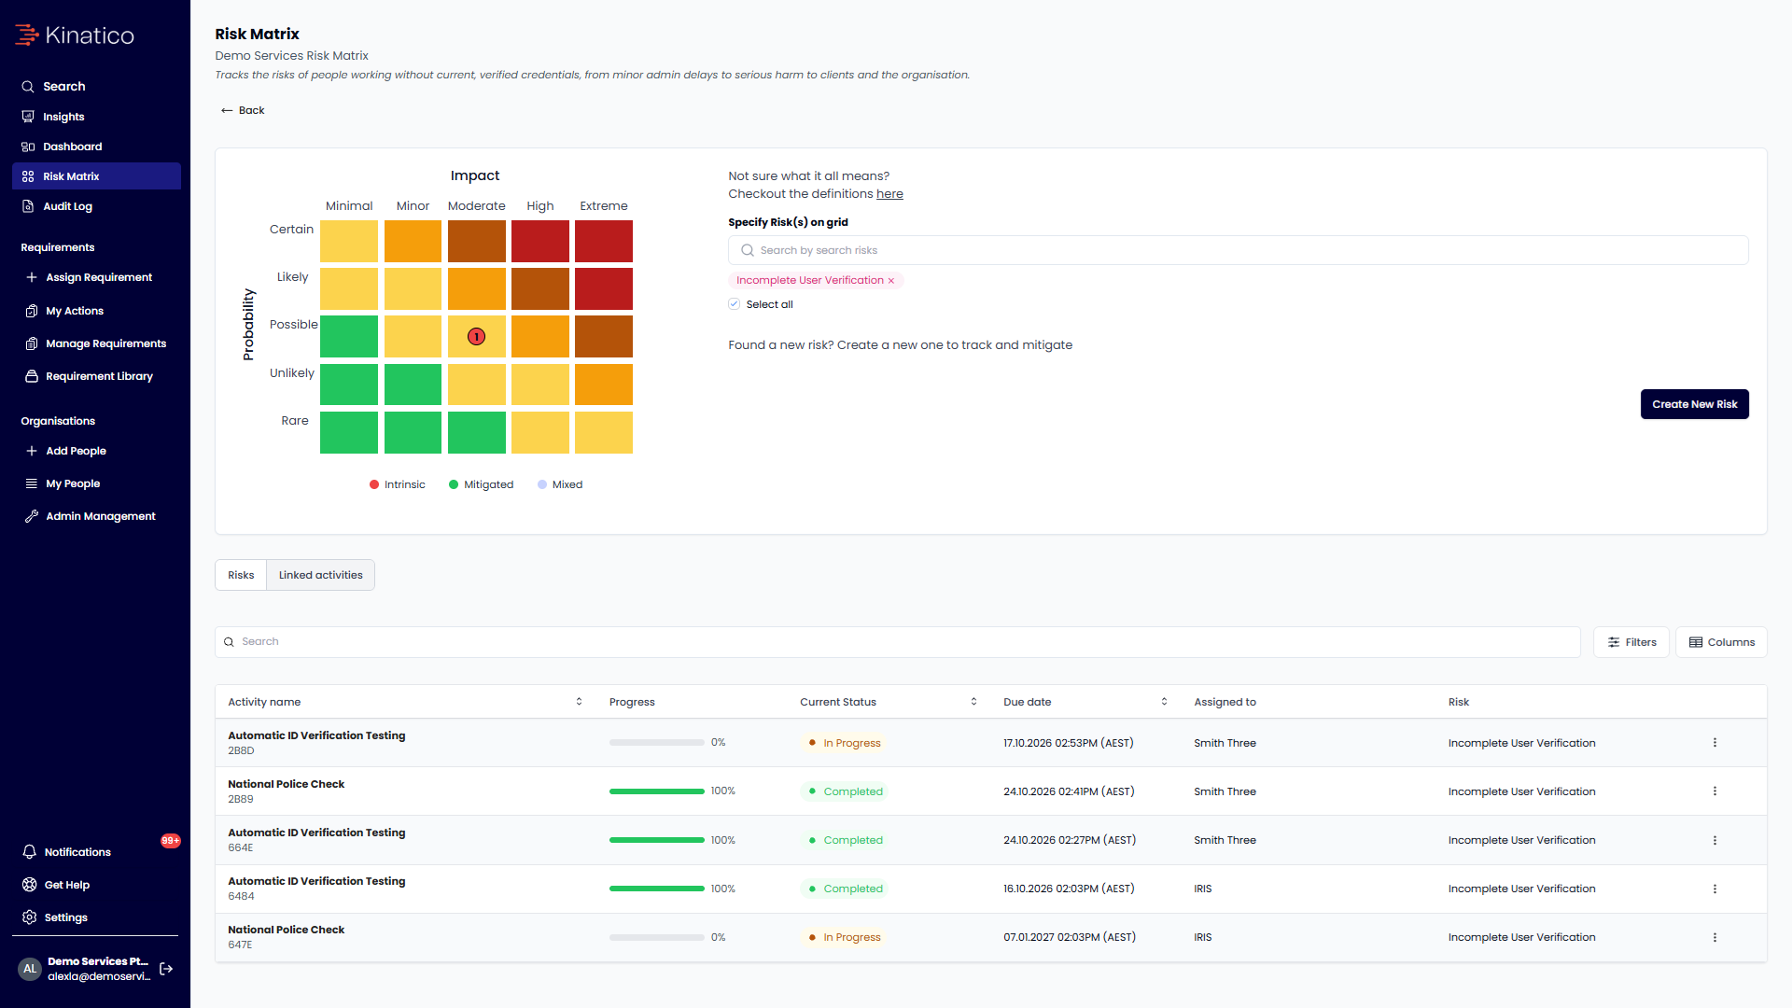The width and height of the screenshot is (1792, 1008).
Task: Select the Certain / Extreme red matrix cell
Action: [604, 241]
